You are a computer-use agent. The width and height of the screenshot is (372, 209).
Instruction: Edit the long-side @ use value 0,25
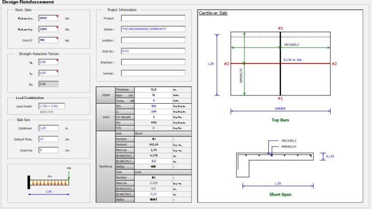(153, 194)
